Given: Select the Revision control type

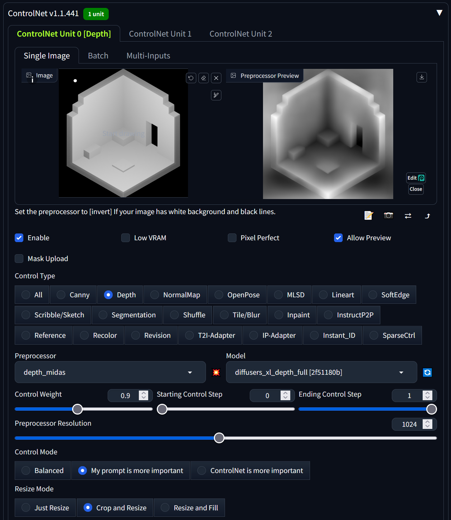Looking at the screenshot, I should 151,335.
